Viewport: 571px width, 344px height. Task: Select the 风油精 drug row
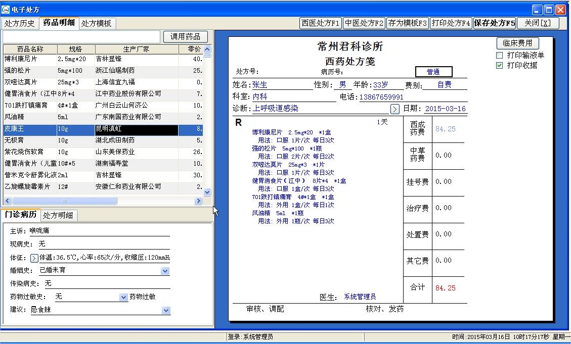(103, 117)
